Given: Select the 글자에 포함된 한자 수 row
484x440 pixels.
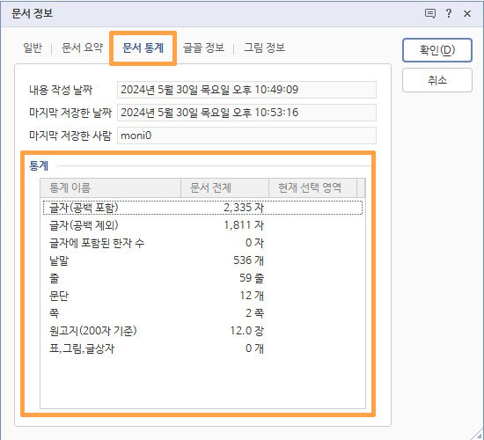Looking at the screenshot, I should point(202,243).
